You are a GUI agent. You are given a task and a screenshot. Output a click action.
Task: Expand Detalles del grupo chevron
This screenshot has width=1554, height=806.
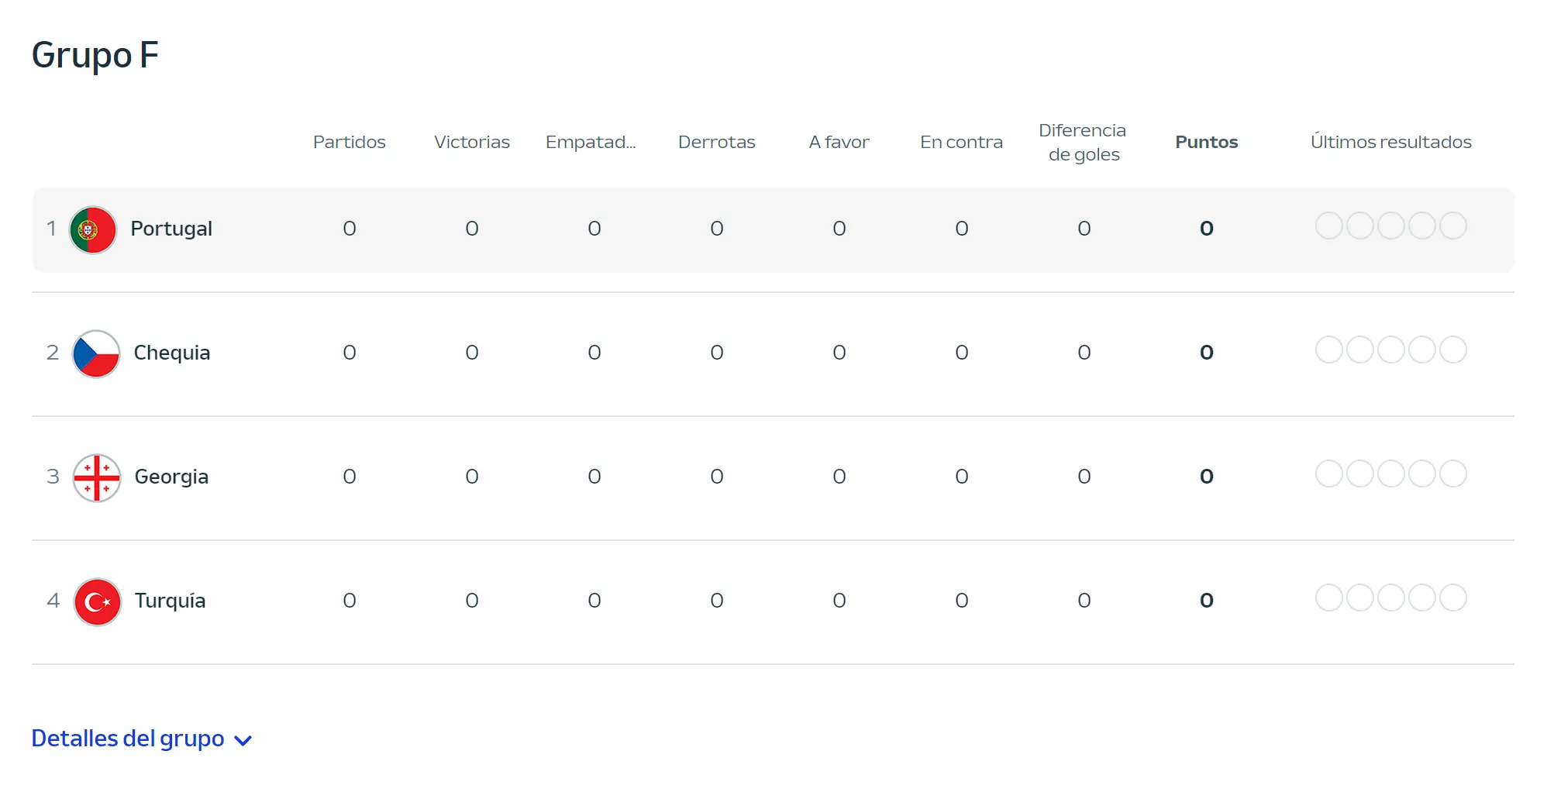click(x=243, y=741)
